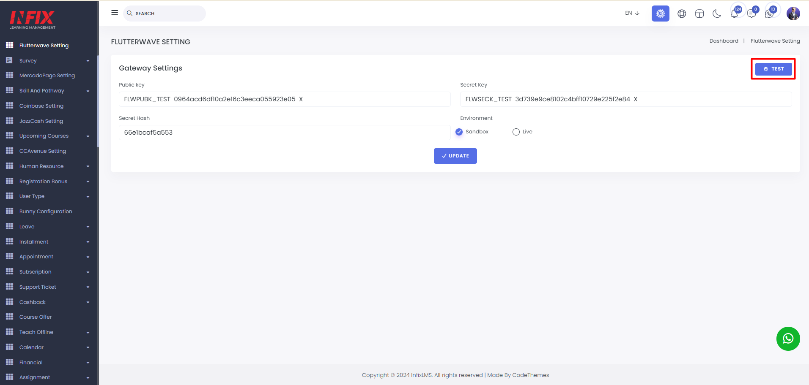Image resolution: width=809 pixels, height=385 pixels.
Task: Go to Dashboard breadcrumb link
Action: 724,41
